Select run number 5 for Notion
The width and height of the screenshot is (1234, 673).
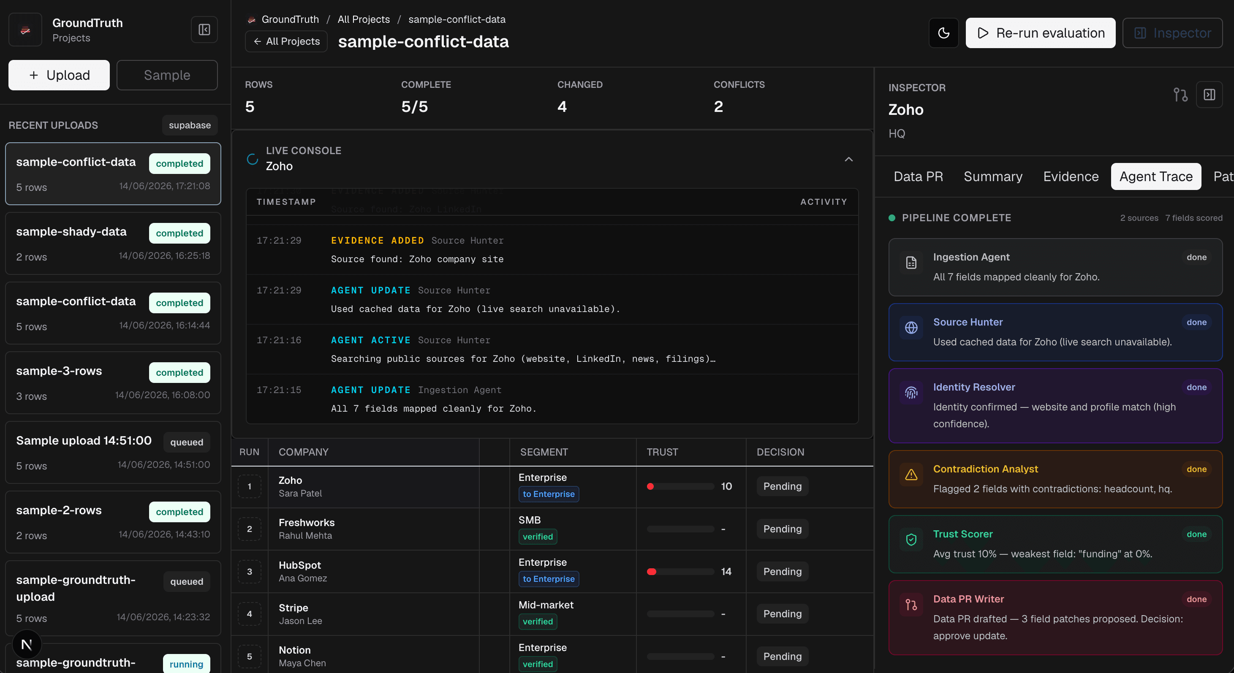tap(249, 657)
